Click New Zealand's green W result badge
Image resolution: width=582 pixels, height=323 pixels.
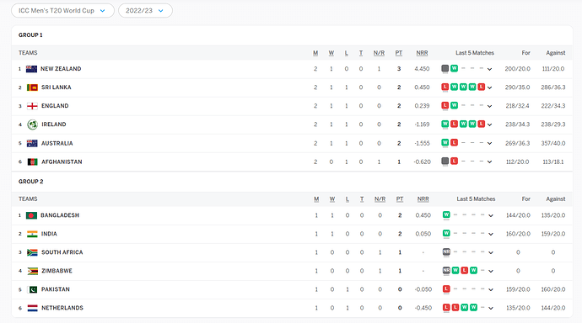click(454, 68)
